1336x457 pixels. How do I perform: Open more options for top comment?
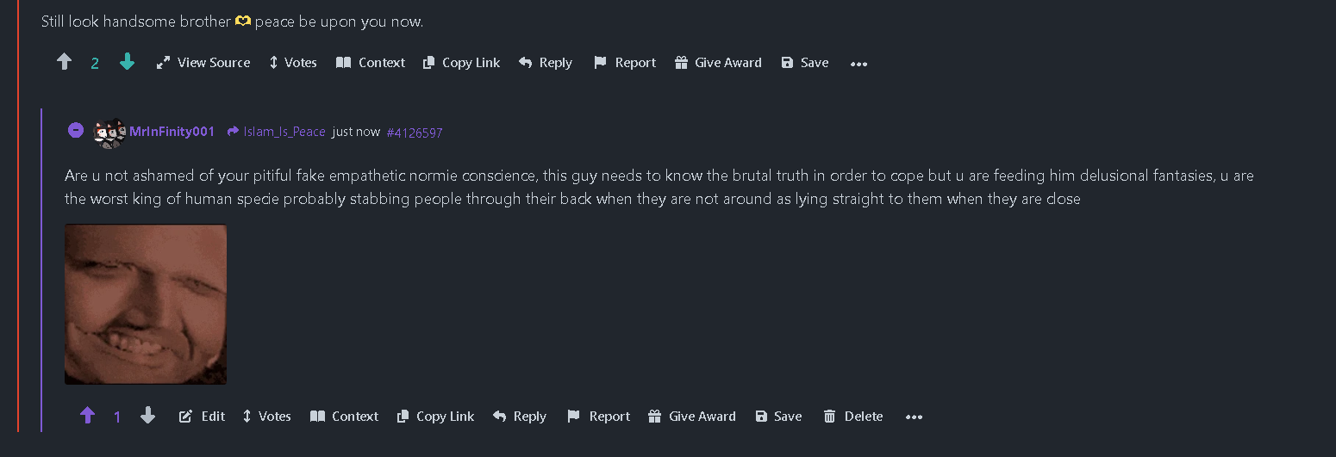(x=858, y=63)
